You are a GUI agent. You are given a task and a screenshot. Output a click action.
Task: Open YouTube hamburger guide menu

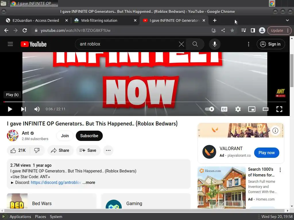coord(10,44)
